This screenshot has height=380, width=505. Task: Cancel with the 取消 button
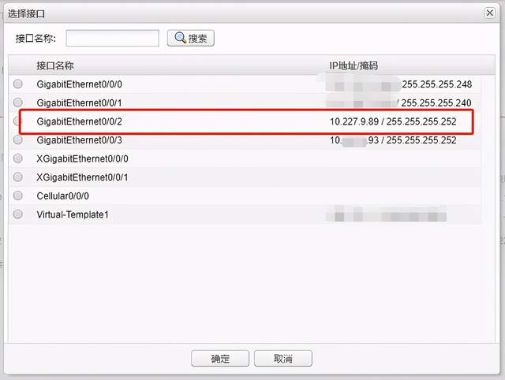[x=283, y=358]
